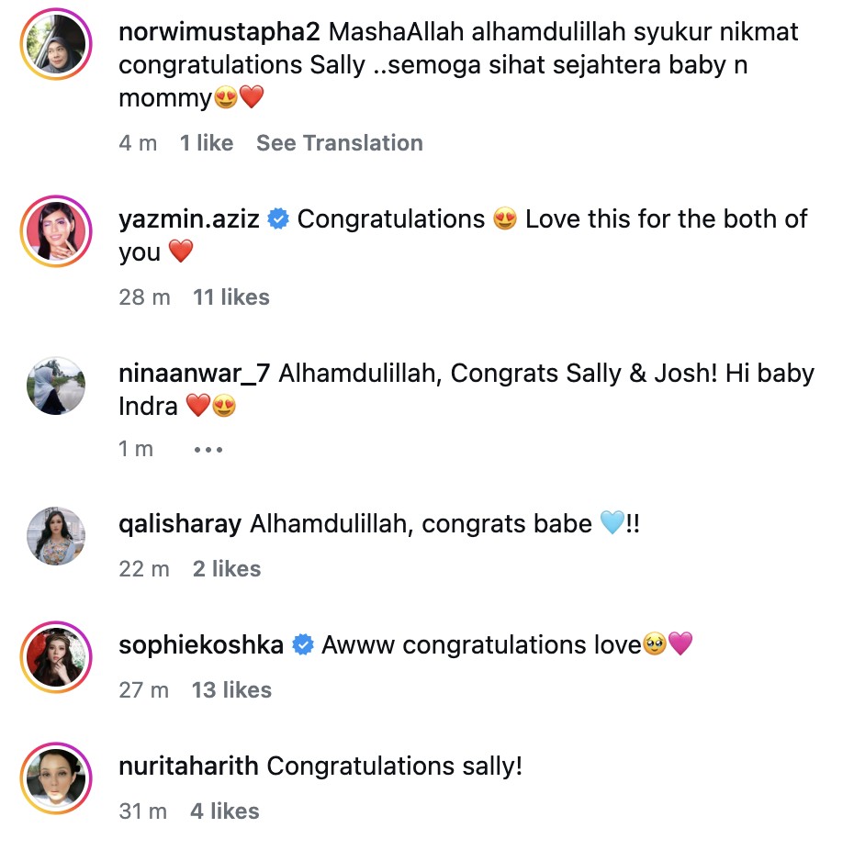The image size is (854, 850).
Task: Click norwimustapha2's profile picture
Action: pyautogui.click(x=55, y=48)
